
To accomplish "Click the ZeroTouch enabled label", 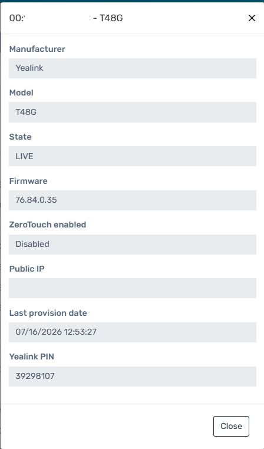I will click(48, 224).
